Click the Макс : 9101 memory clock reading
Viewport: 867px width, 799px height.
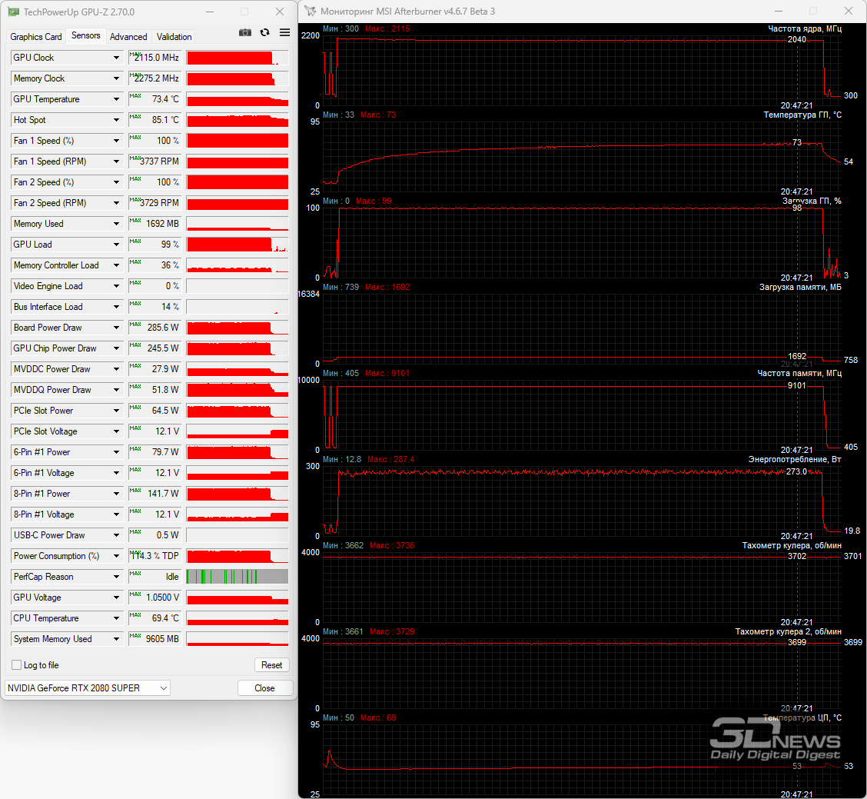pyautogui.click(x=387, y=373)
